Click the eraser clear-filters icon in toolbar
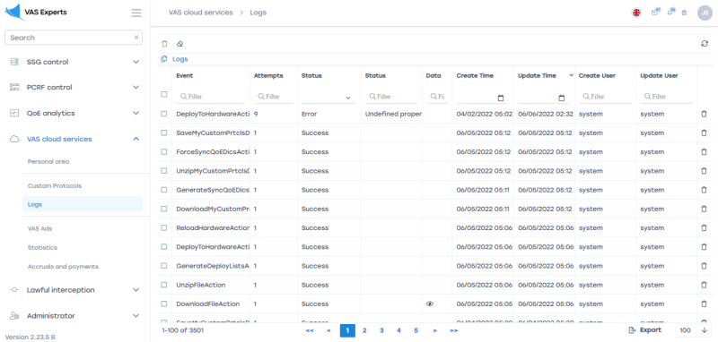Screen dimensions: 718x342 click(180, 44)
